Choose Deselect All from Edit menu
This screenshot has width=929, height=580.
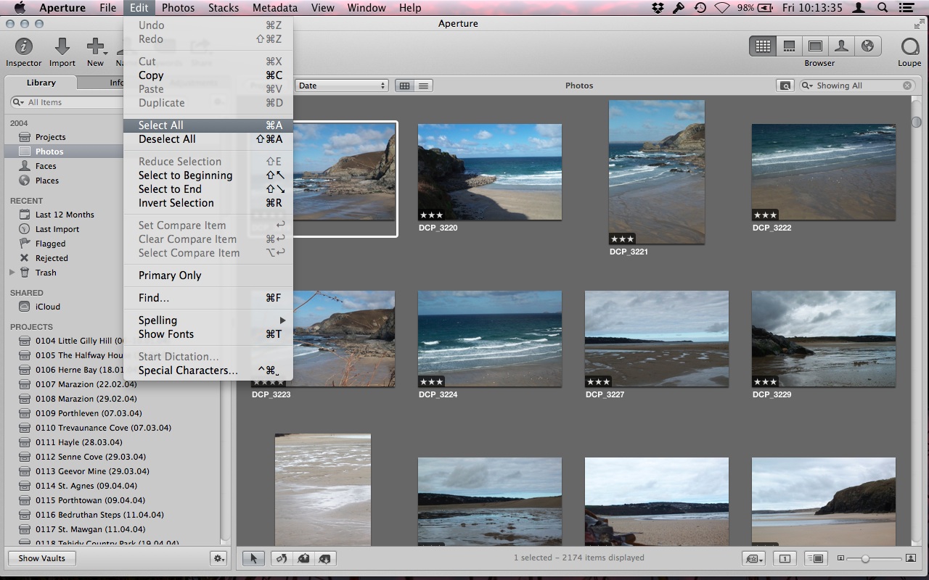click(208, 139)
